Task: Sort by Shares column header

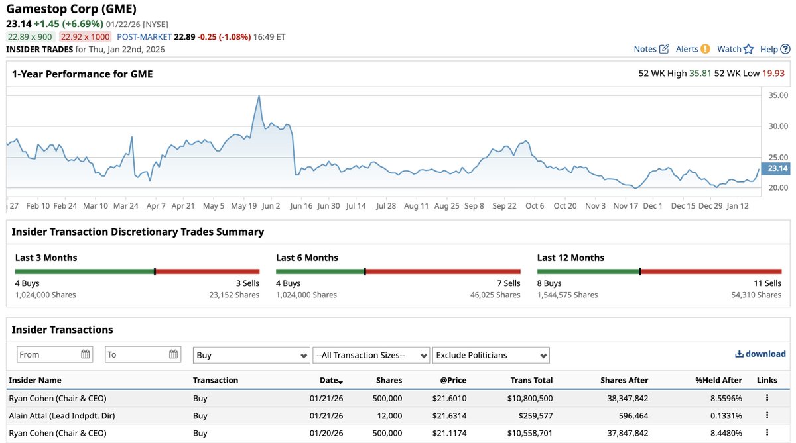Action: point(389,380)
